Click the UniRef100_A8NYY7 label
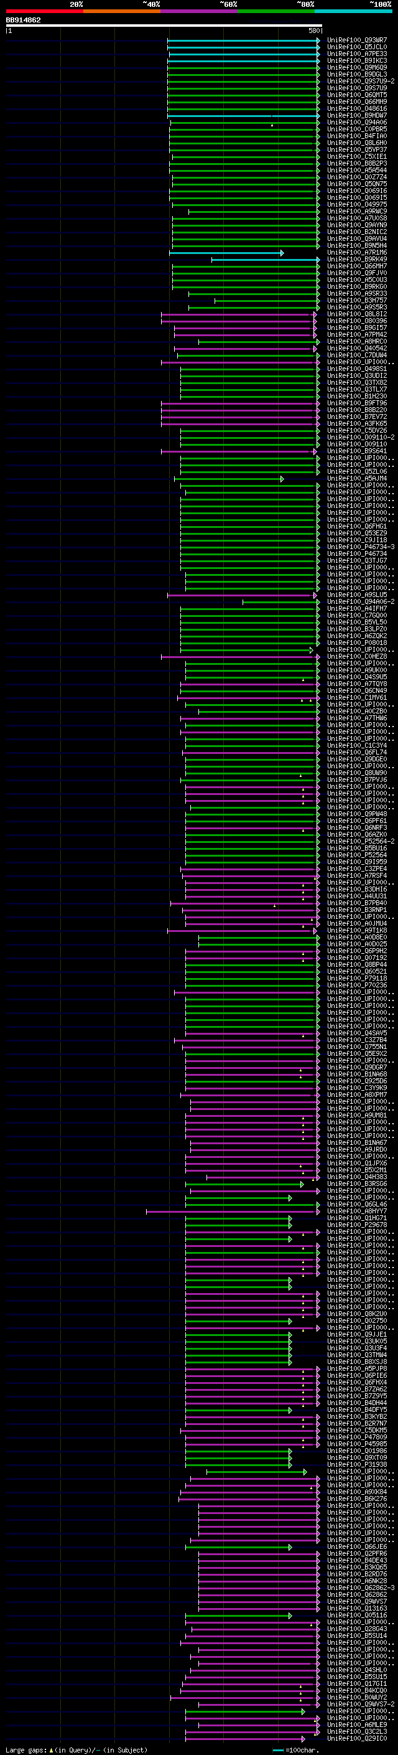The image size is (398, 1755). click(x=356, y=1211)
